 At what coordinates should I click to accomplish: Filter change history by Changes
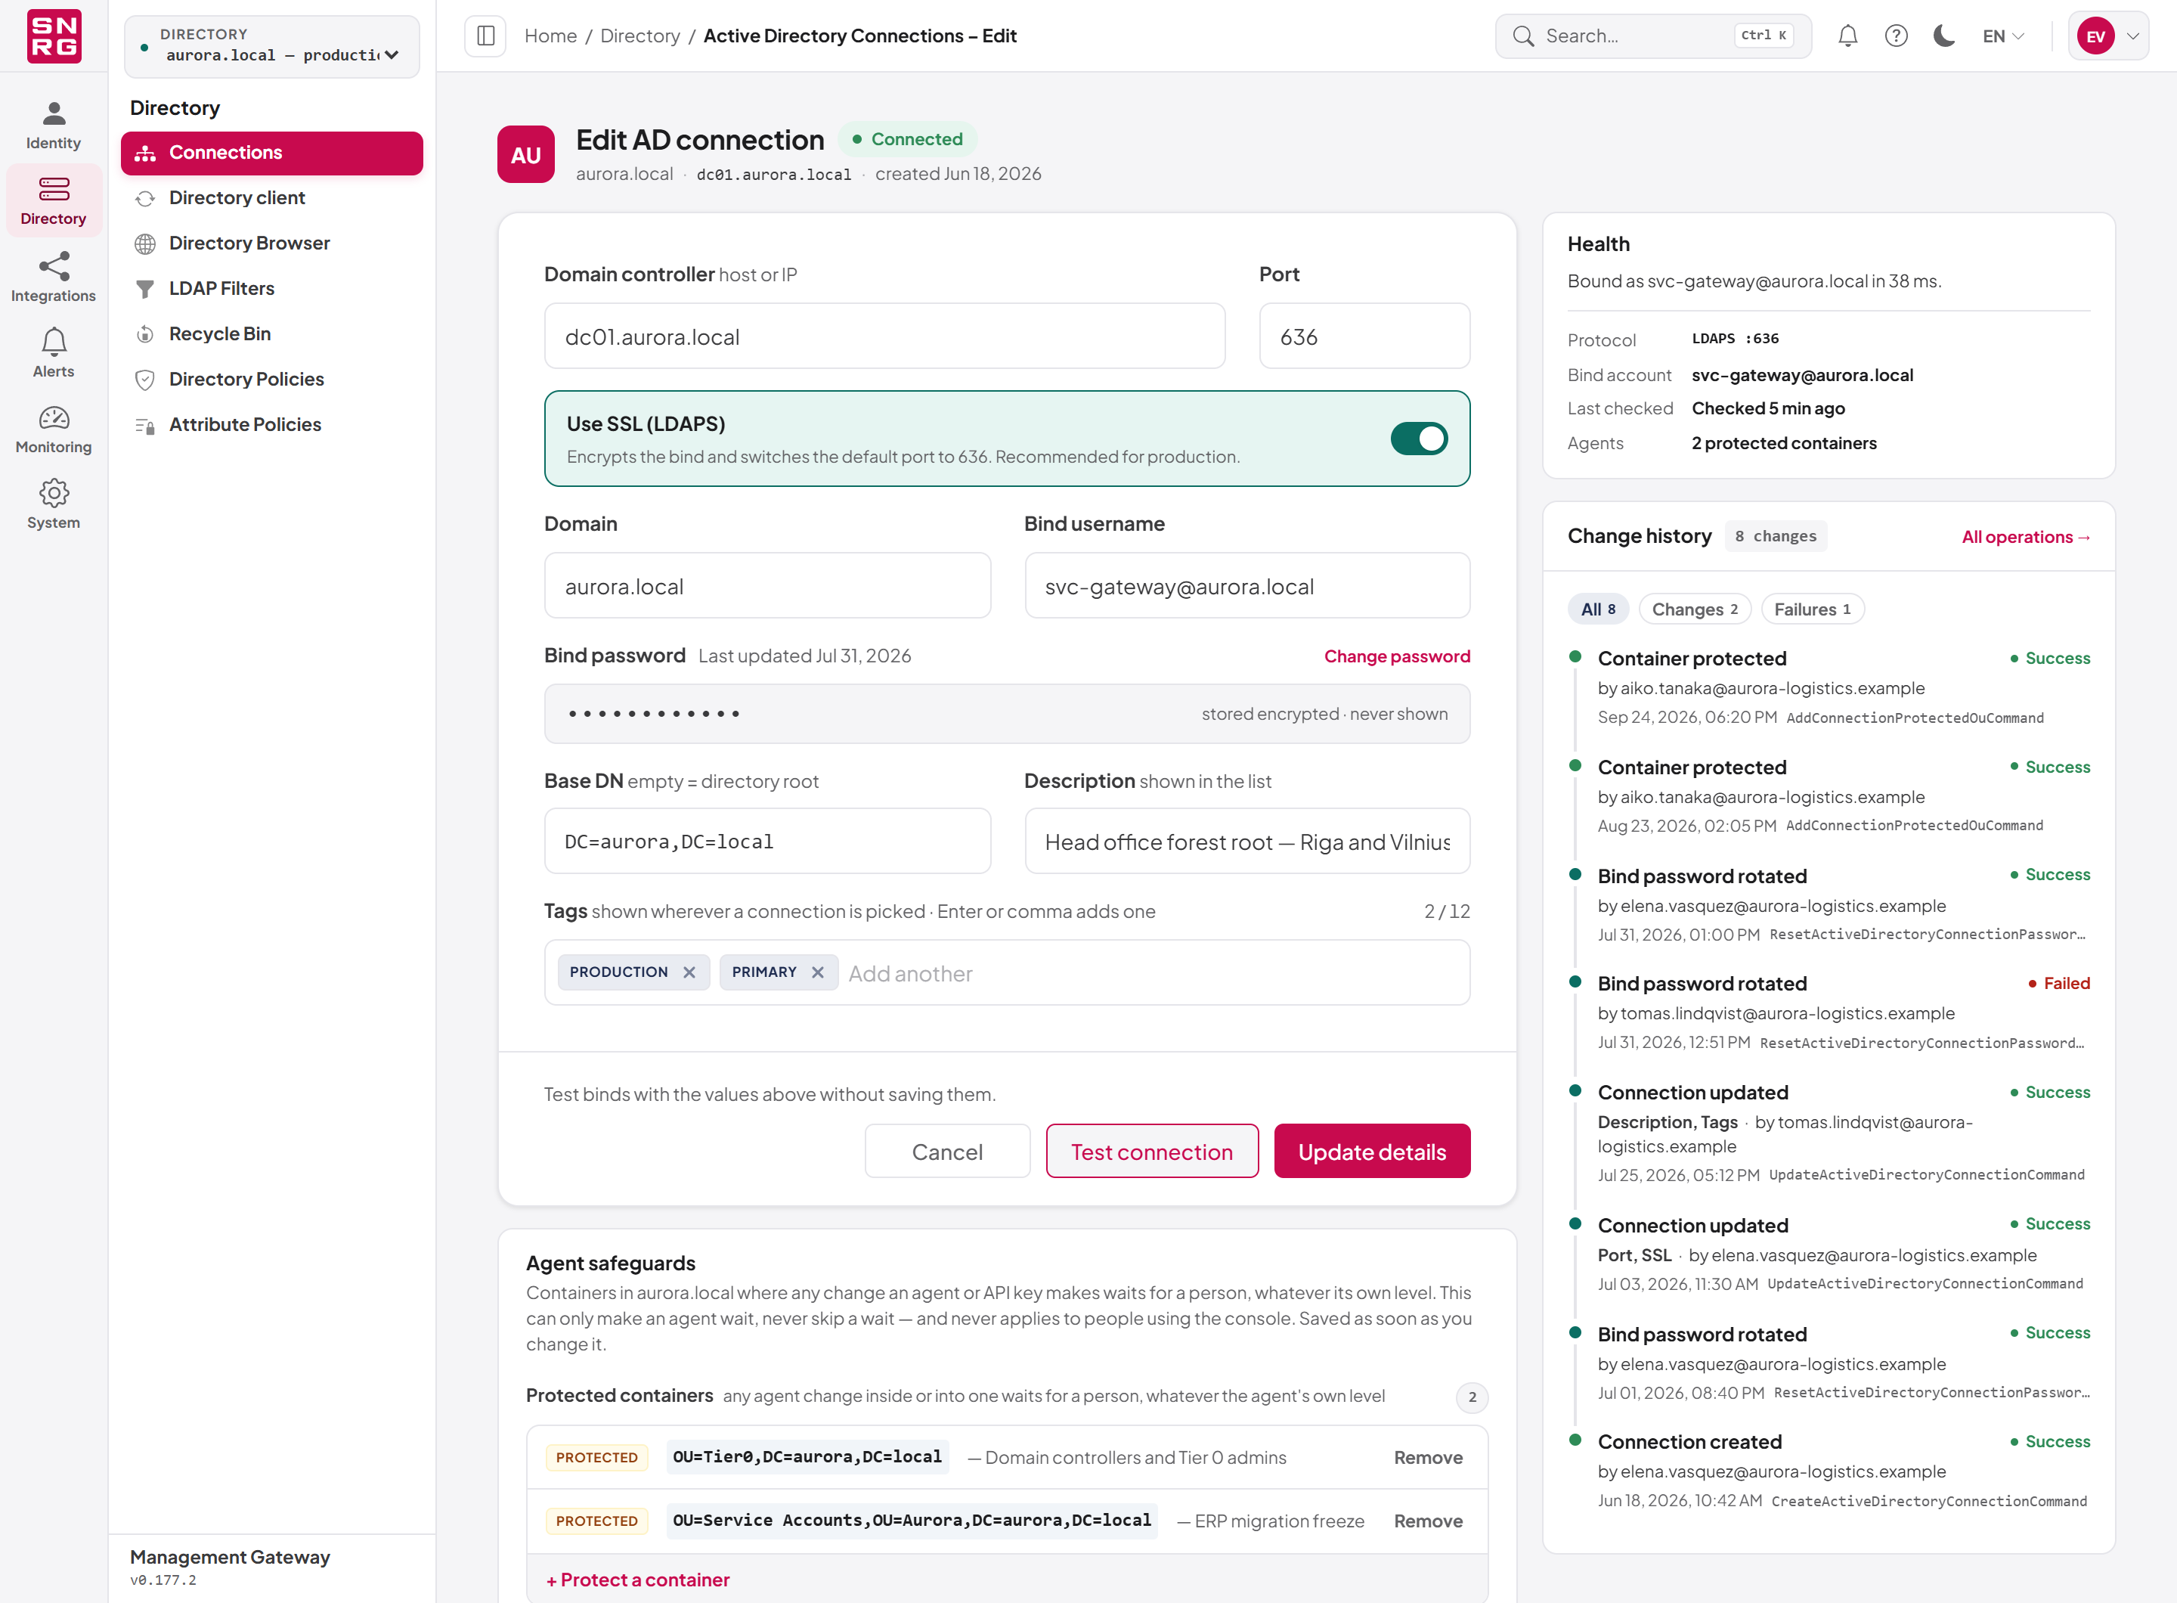coord(1695,609)
